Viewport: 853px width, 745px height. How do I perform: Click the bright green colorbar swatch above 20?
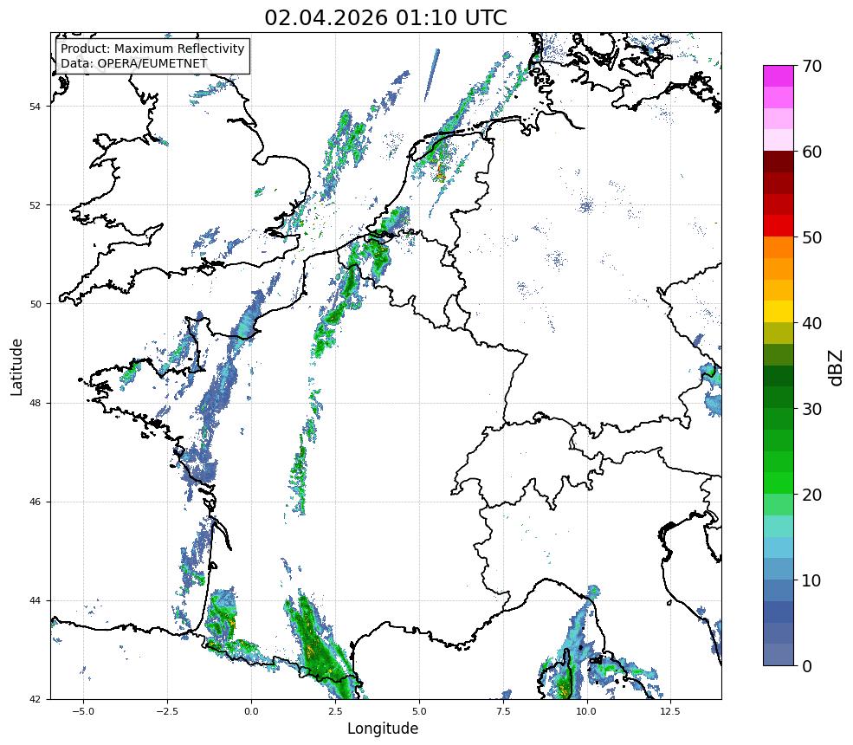[779, 483]
